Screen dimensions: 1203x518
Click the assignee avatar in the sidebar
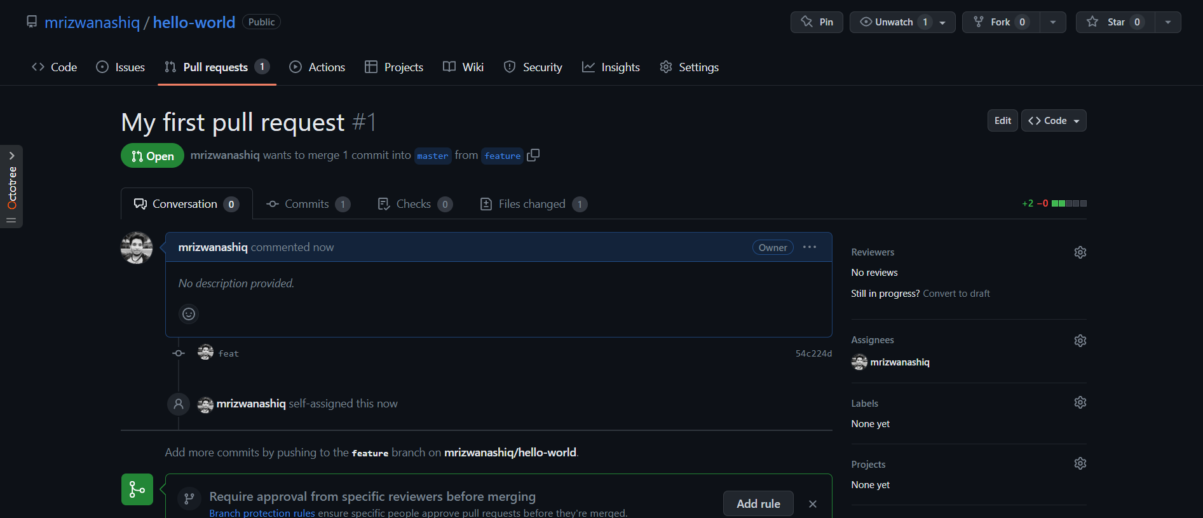[x=859, y=362]
